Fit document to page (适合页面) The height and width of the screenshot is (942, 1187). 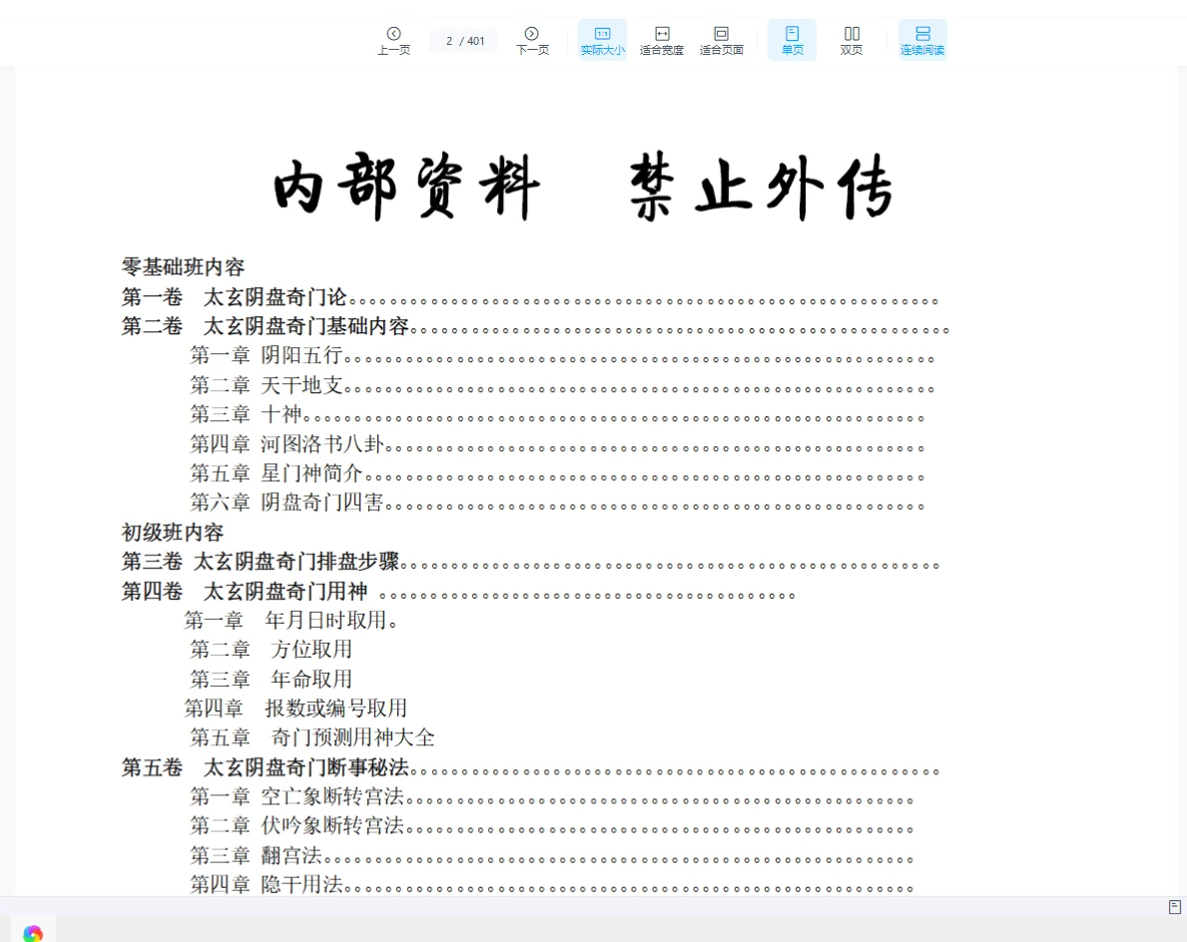(722, 40)
